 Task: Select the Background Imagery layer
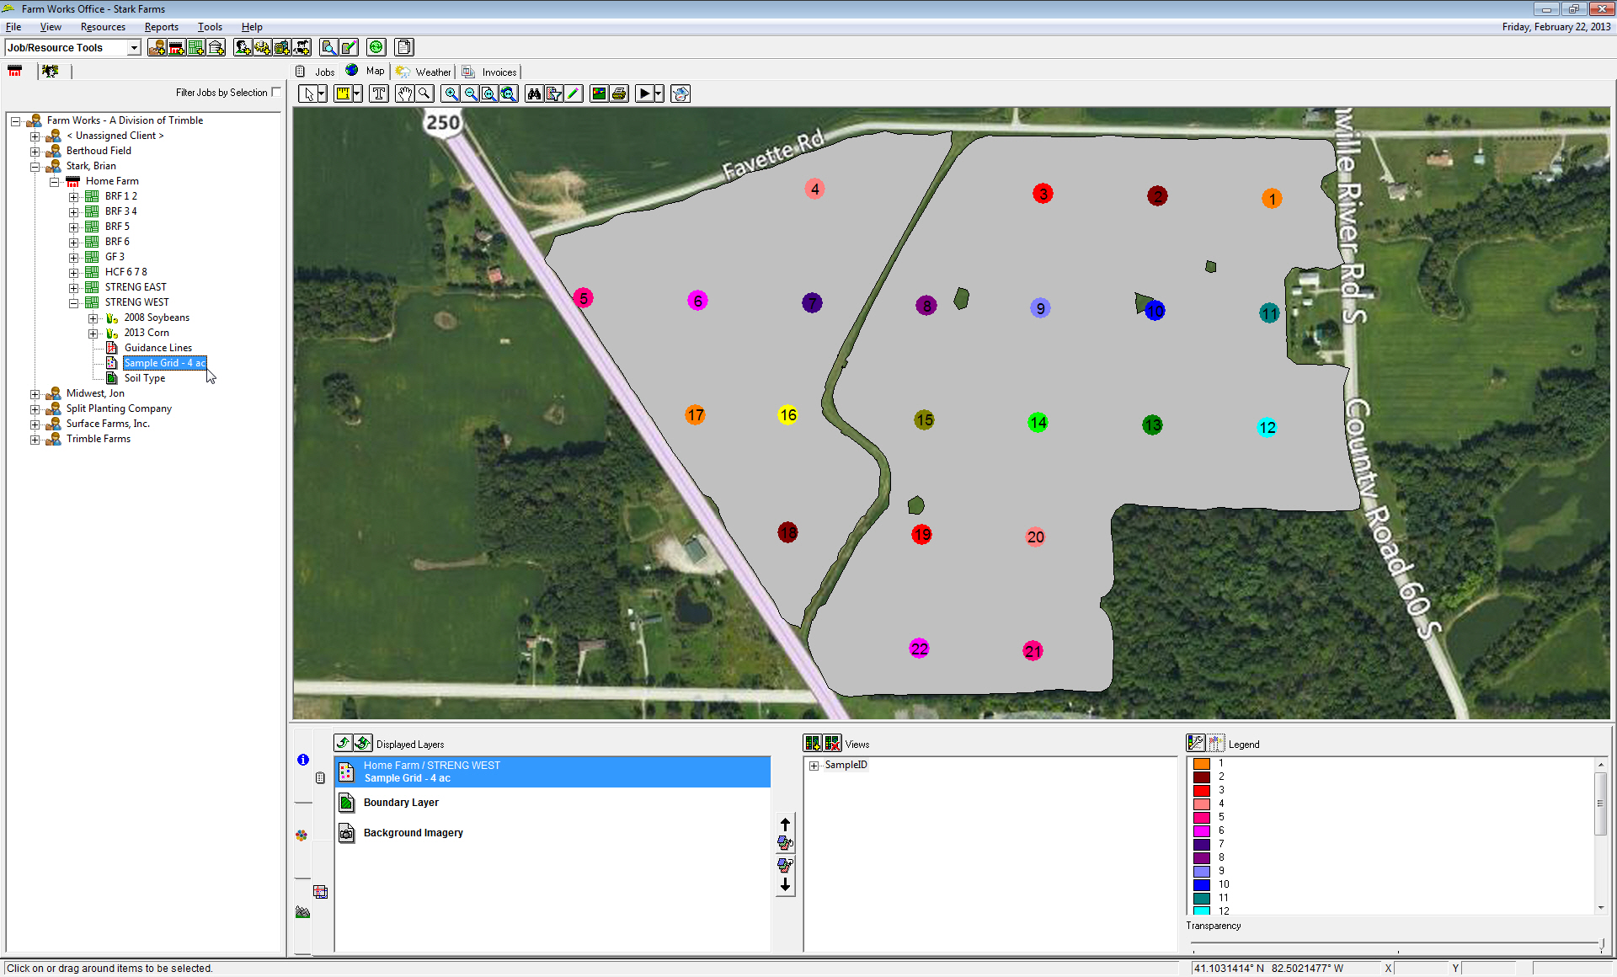pyautogui.click(x=552, y=833)
